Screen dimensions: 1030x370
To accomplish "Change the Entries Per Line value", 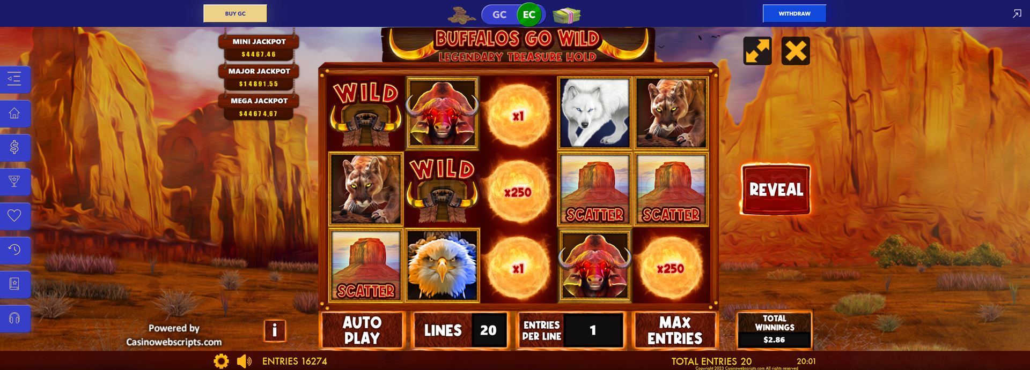I will point(570,330).
